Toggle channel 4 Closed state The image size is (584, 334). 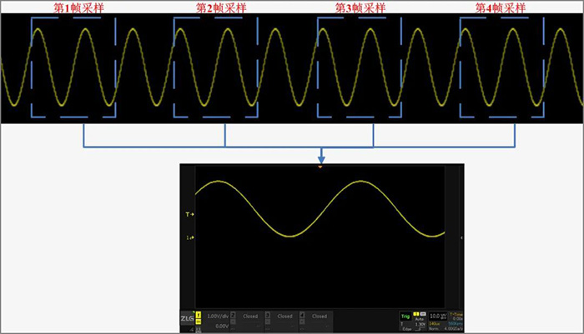(x=320, y=317)
